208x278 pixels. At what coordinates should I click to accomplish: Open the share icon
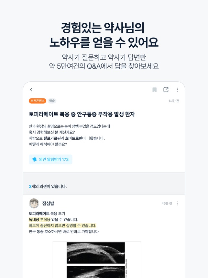166,90
